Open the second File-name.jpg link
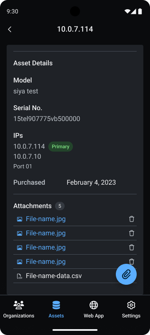The width and height of the screenshot is (150, 335). point(46,233)
